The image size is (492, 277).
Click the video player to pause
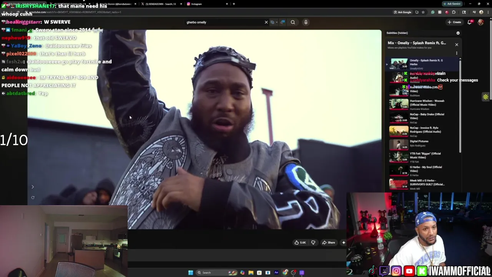click(x=204, y=130)
